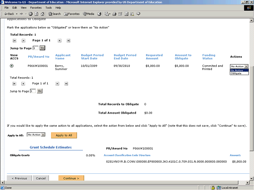Click the Apply to All button

point(64,135)
